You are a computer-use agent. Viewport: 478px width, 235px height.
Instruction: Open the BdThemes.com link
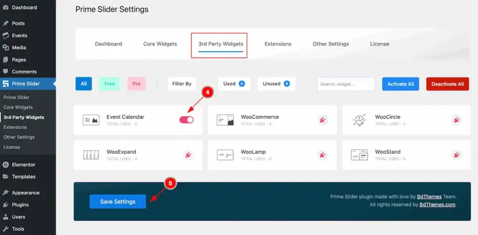click(437, 205)
